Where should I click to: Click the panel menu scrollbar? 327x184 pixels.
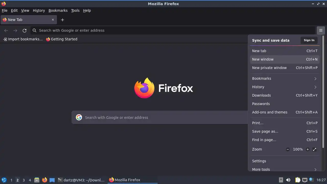click(x=323, y=92)
